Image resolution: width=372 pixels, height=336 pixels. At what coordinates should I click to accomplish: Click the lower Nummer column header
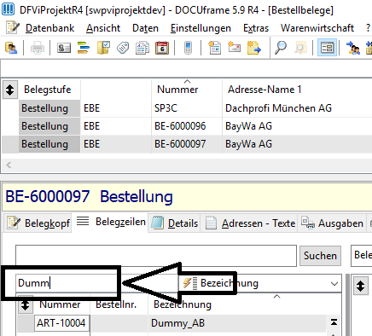(x=60, y=304)
